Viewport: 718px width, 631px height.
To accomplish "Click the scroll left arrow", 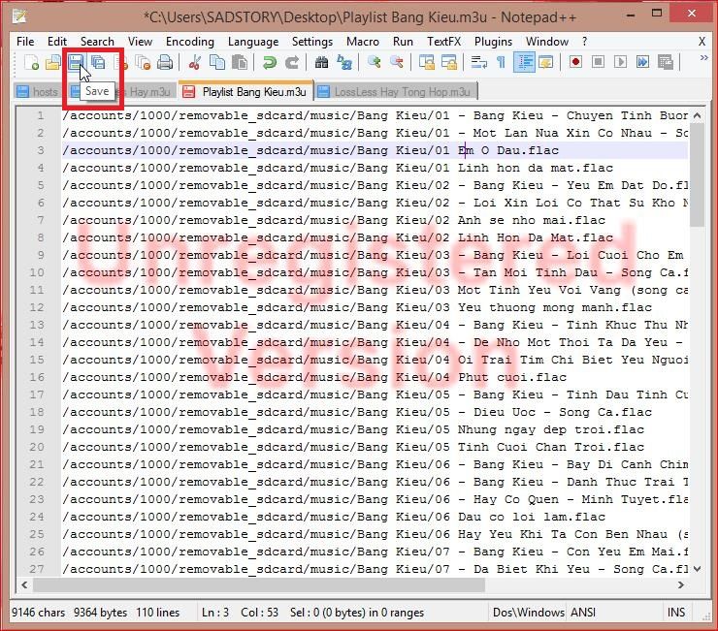I will point(24,584).
